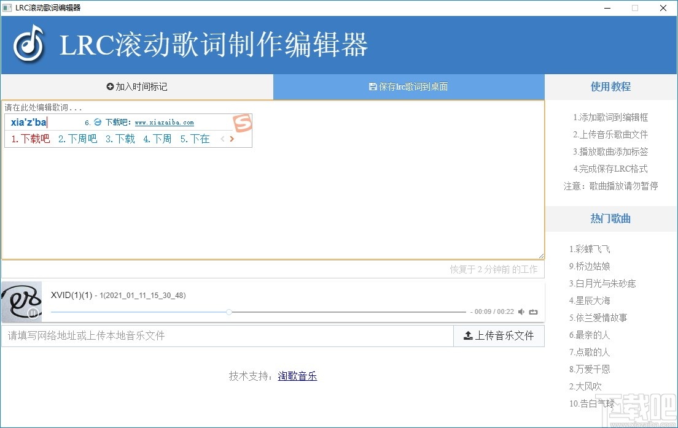Switch to the 保存lrc歌词到桌面 tab
The height and width of the screenshot is (428, 678).
tap(408, 86)
